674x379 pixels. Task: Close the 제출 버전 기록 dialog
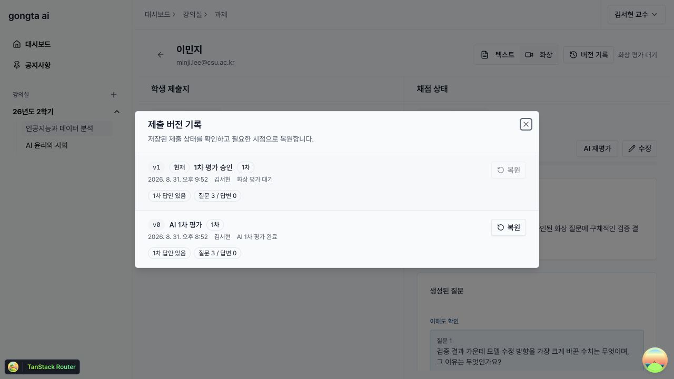tap(526, 124)
